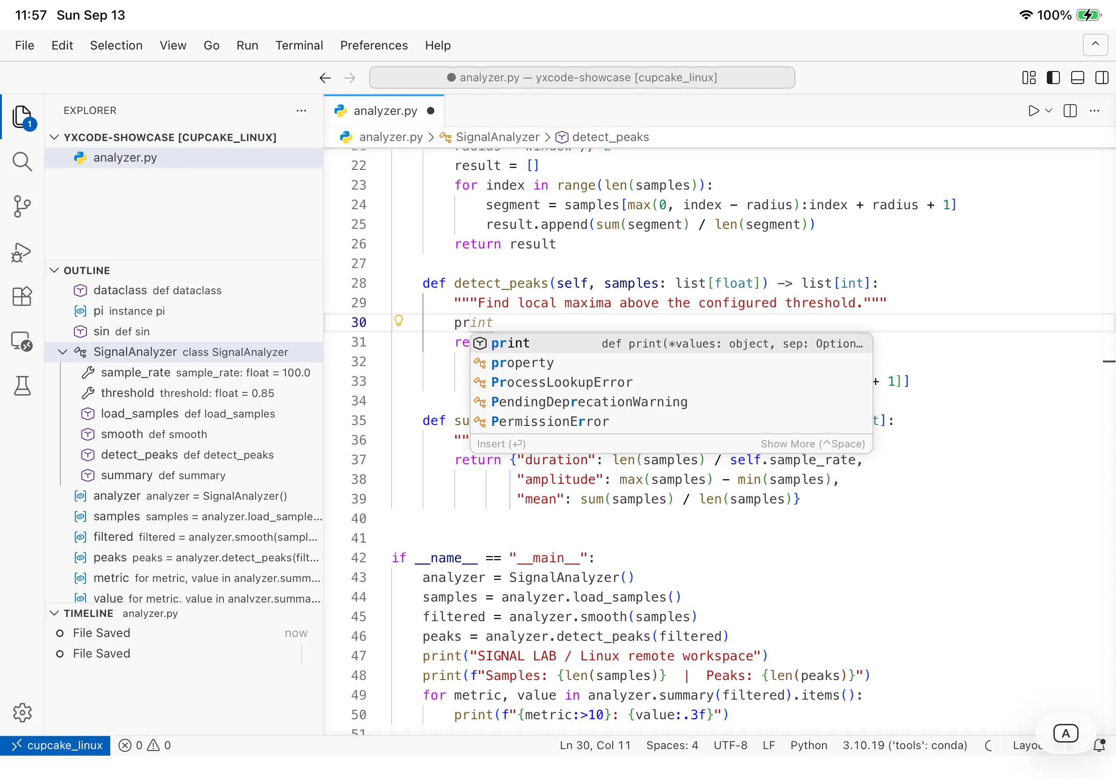1116x779 pixels.
Task: Select 3.10.19 conda interpreter
Action: 905,745
